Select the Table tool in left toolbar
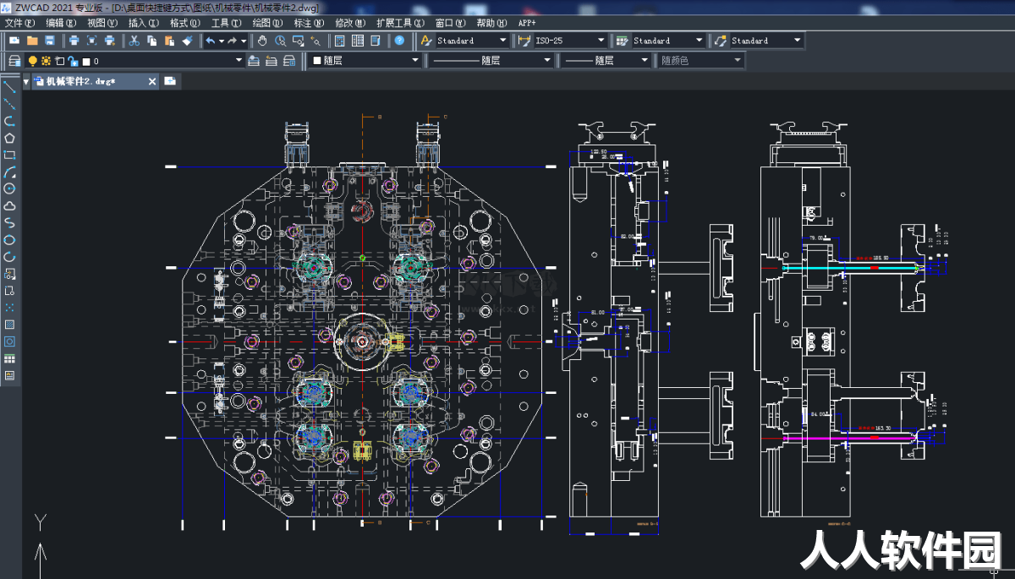 pos(10,358)
